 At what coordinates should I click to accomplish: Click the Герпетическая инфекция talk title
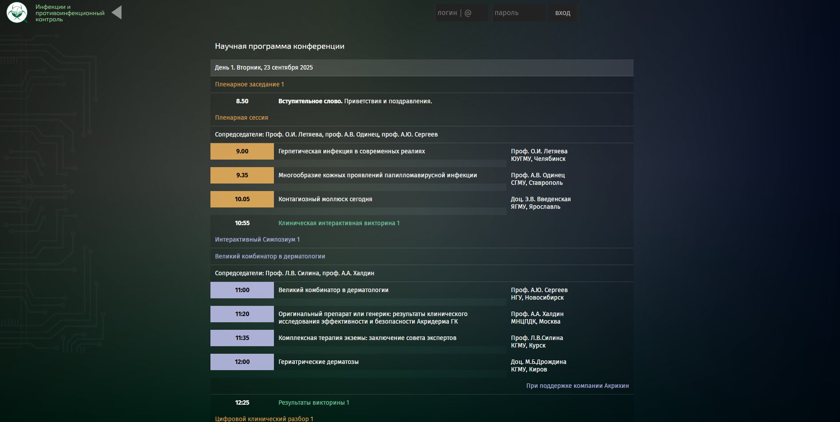coord(351,151)
